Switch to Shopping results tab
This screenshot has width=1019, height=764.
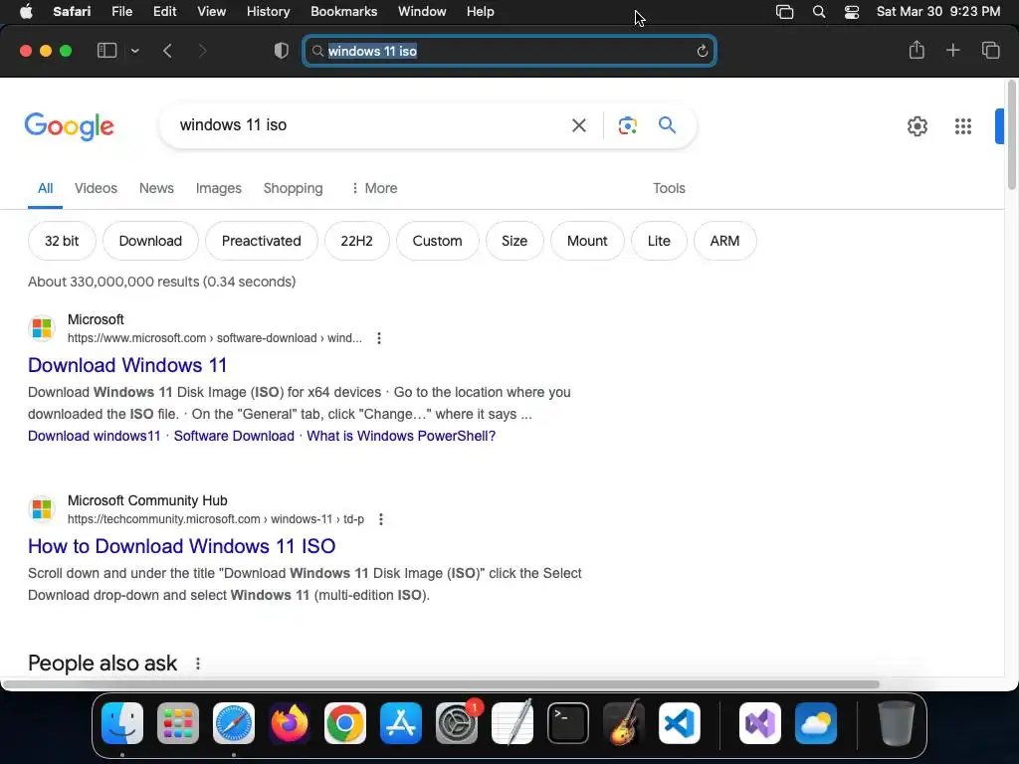click(x=294, y=188)
